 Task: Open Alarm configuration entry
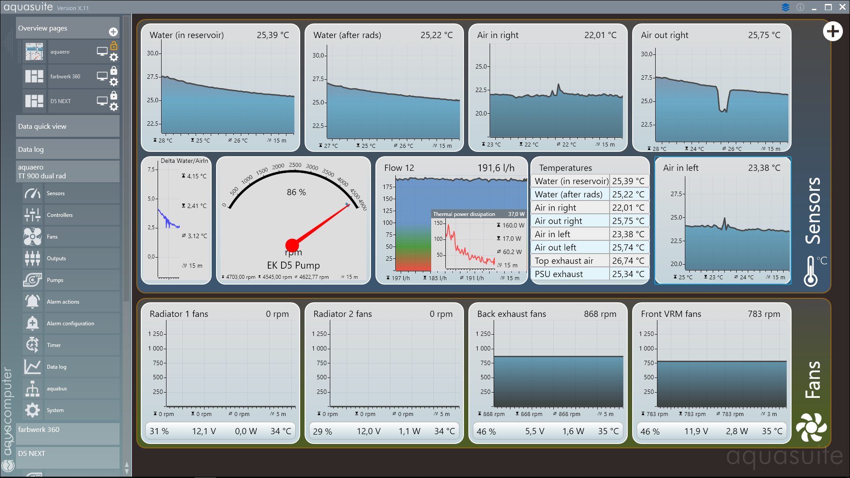tap(70, 324)
